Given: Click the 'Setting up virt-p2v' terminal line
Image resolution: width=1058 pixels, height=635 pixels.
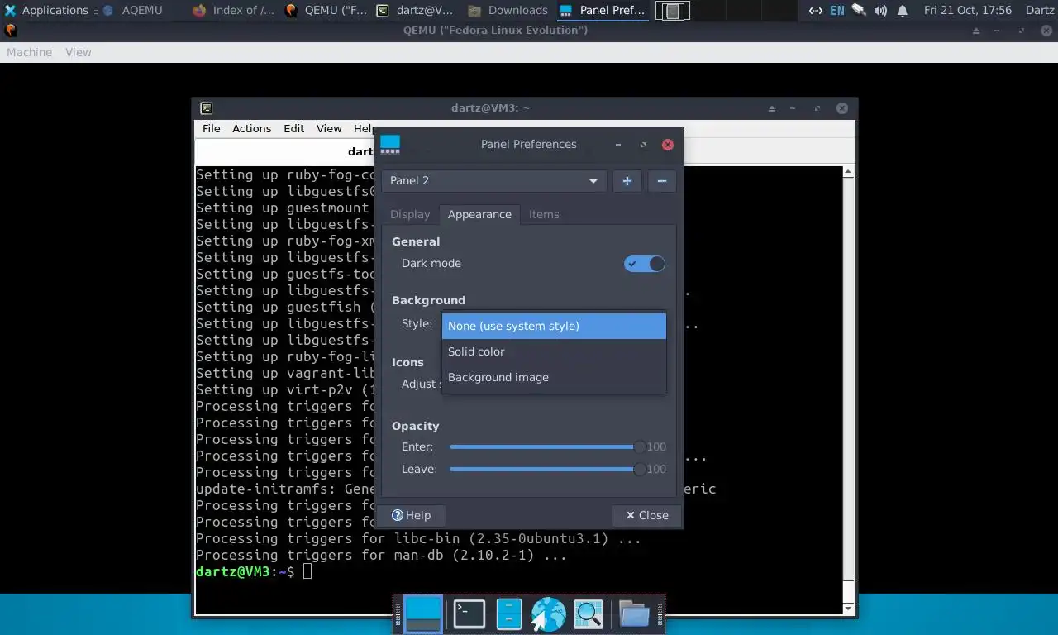Looking at the screenshot, I should point(284,389).
